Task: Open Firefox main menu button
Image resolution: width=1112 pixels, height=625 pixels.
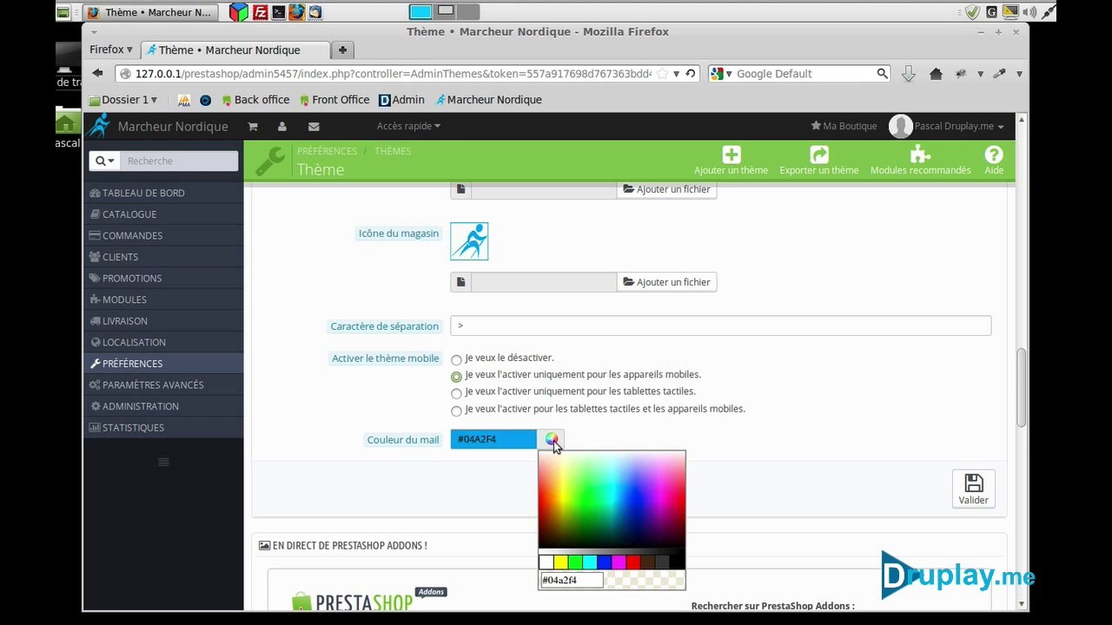Action: tap(111, 49)
